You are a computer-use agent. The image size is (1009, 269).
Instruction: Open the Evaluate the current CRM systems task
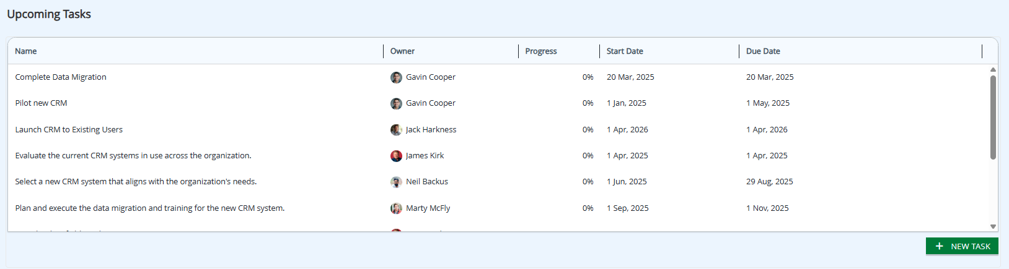pyautogui.click(x=133, y=156)
